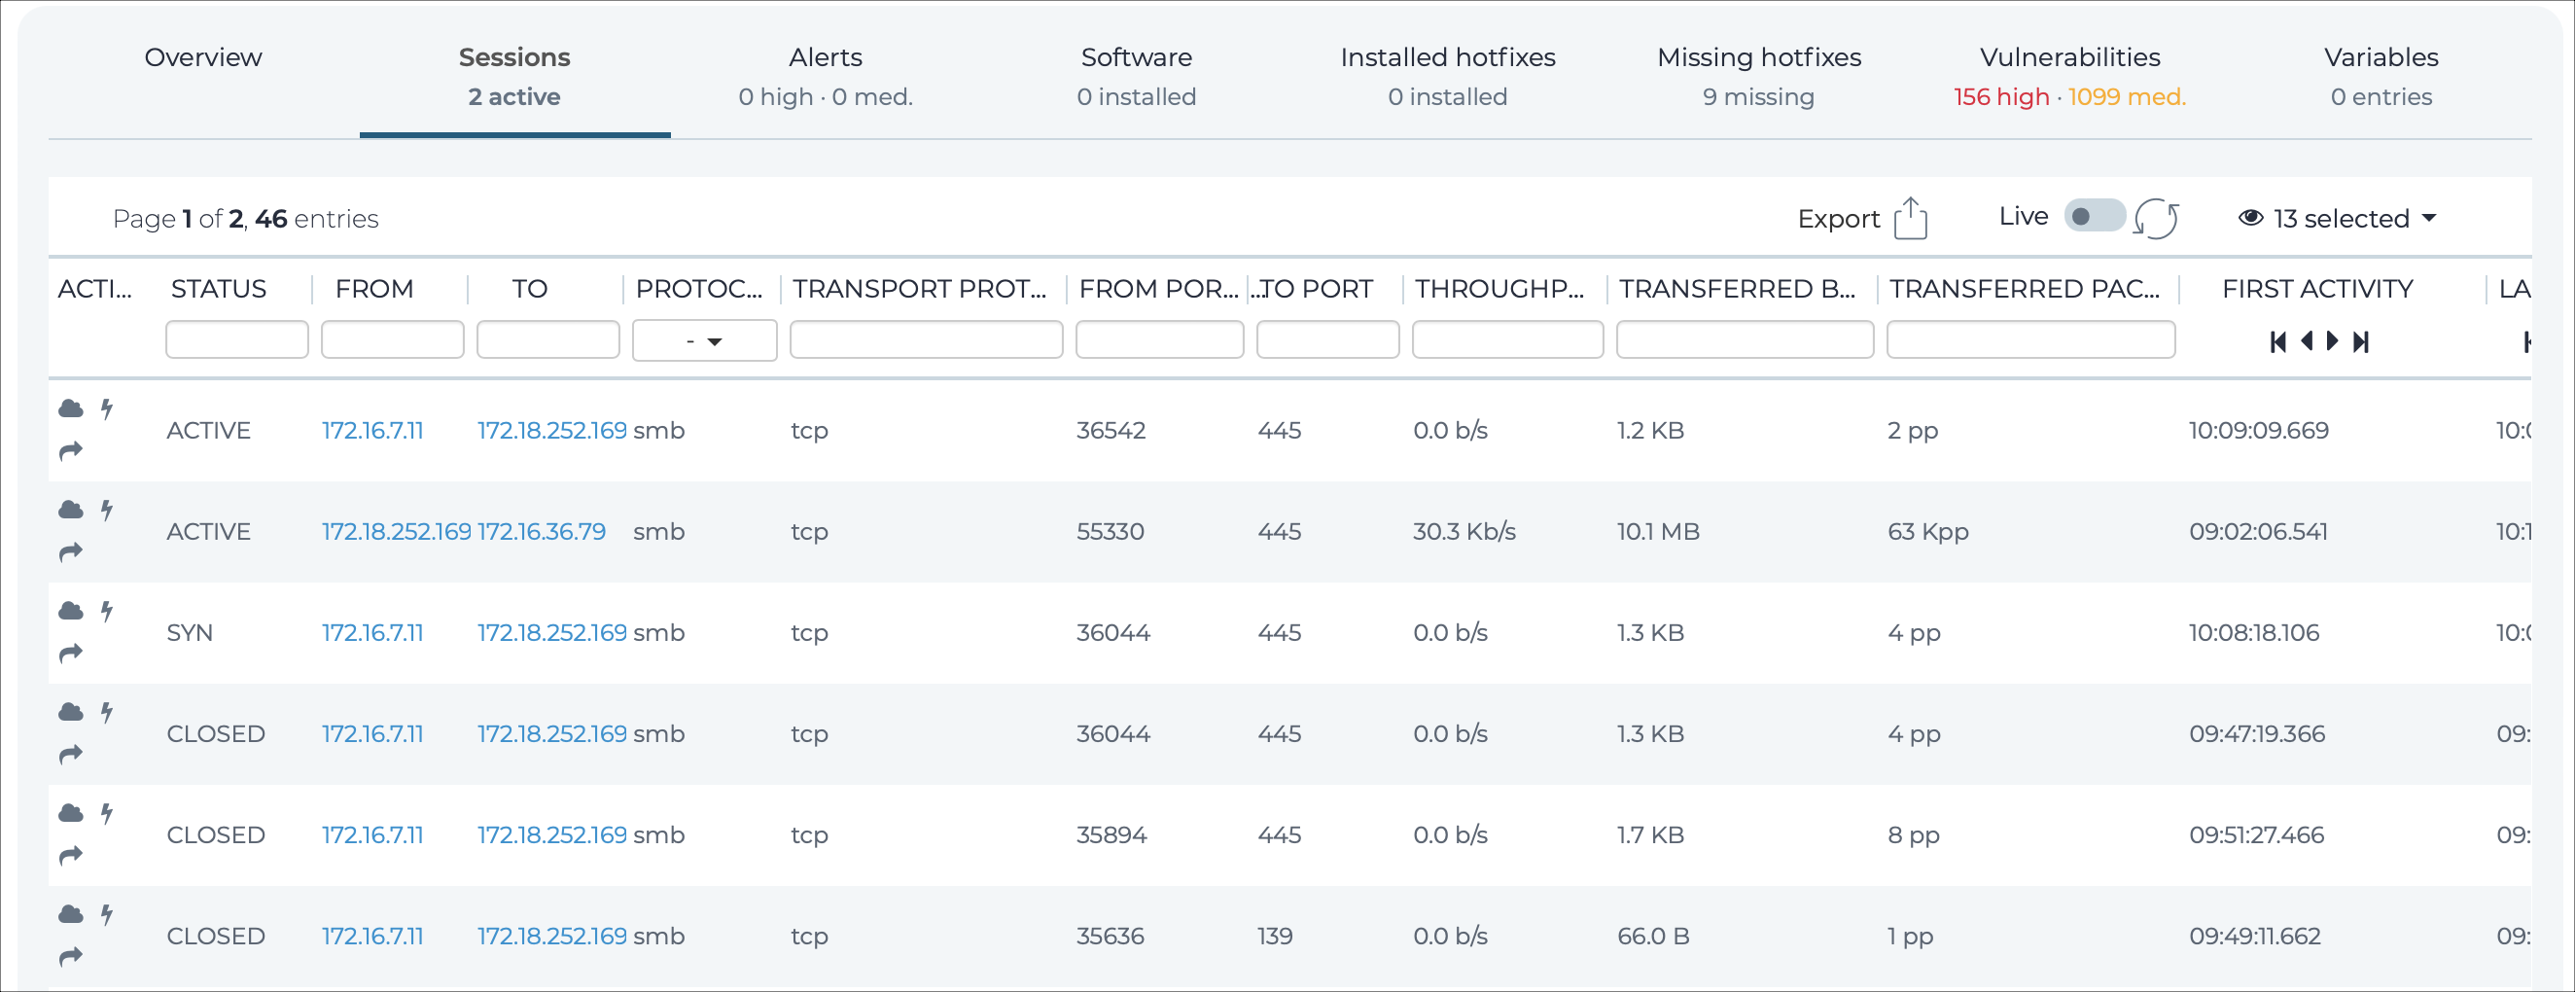Click lightning bolt icon in the 36542 row
Screen dimensions: 2575x992
pyautogui.click(x=107, y=408)
